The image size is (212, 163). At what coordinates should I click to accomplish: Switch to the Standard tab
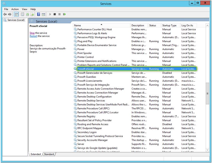(x=49, y=154)
